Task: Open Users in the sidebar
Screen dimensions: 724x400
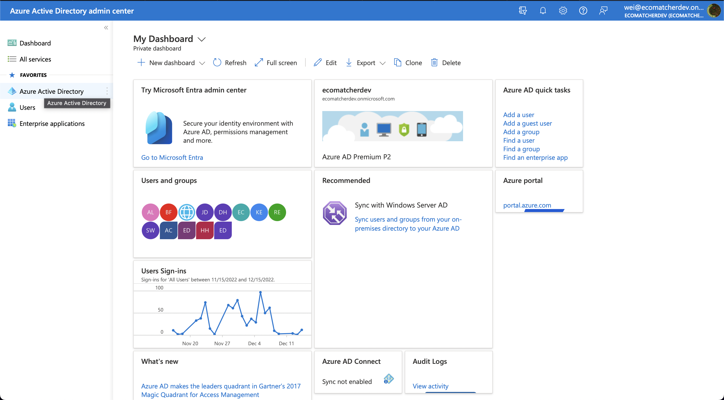Action: pos(27,107)
